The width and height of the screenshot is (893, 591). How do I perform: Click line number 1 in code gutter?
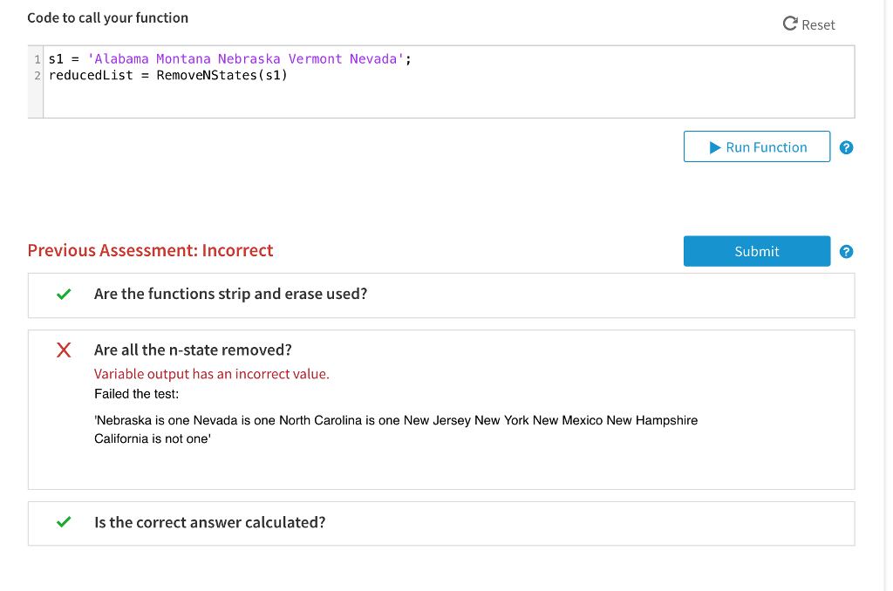37,59
